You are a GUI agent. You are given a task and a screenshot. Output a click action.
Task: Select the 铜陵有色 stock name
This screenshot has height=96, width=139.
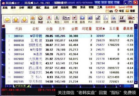pyautogui.click(x=35, y=45)
